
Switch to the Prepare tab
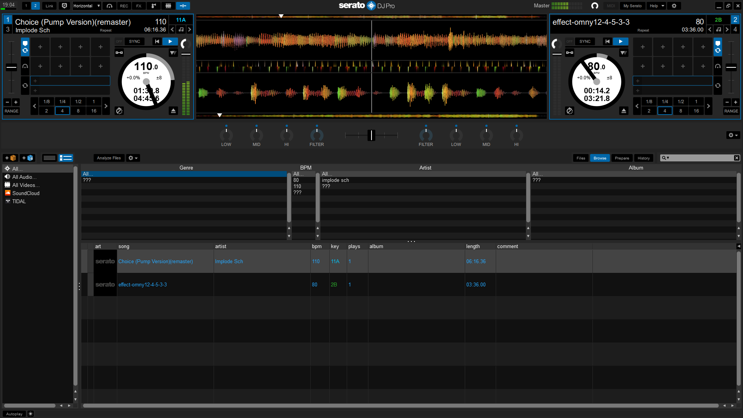point(622,158)
